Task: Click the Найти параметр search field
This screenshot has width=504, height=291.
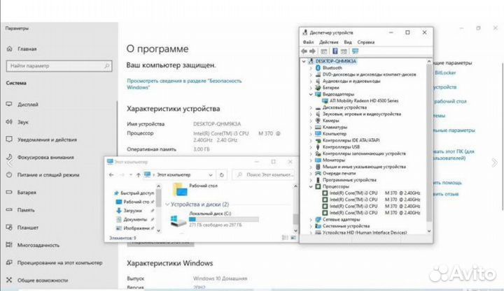Action: [59, 66]
